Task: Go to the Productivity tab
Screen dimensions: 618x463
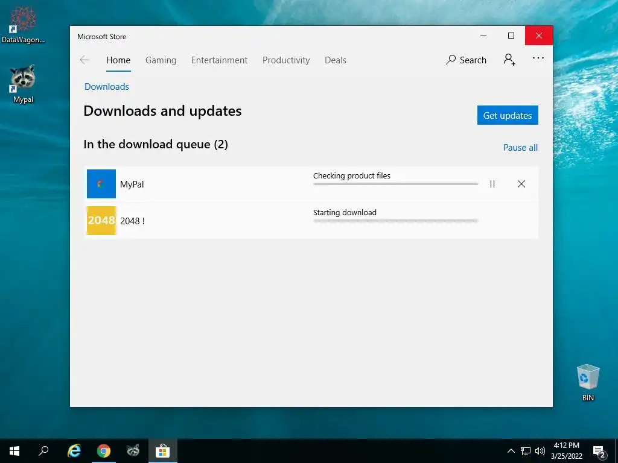Action: point(286,60)
